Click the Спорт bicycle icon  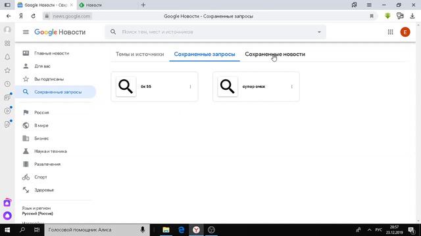pyautogui.click(x=26, y=177)
